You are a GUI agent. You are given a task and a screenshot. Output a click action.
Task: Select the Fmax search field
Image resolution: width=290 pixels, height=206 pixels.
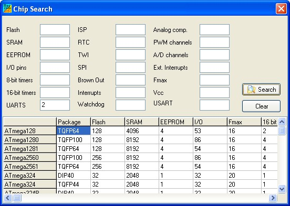tap(214, 80)
